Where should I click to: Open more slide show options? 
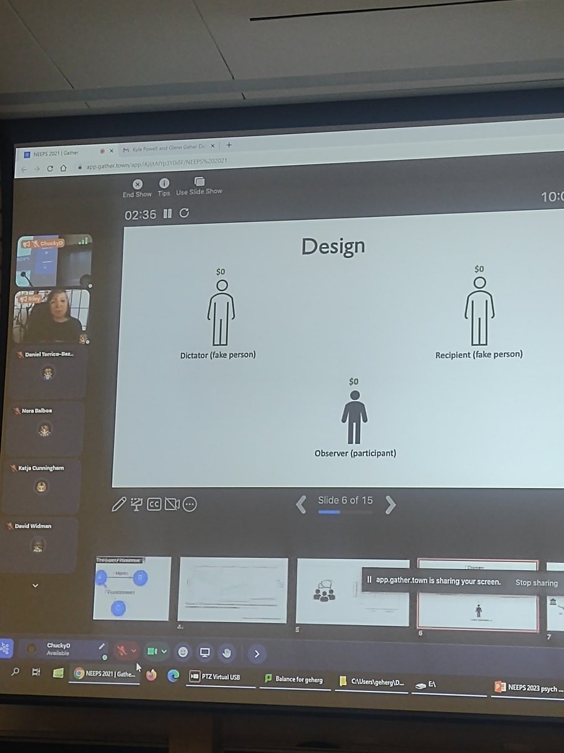[189, 504]
